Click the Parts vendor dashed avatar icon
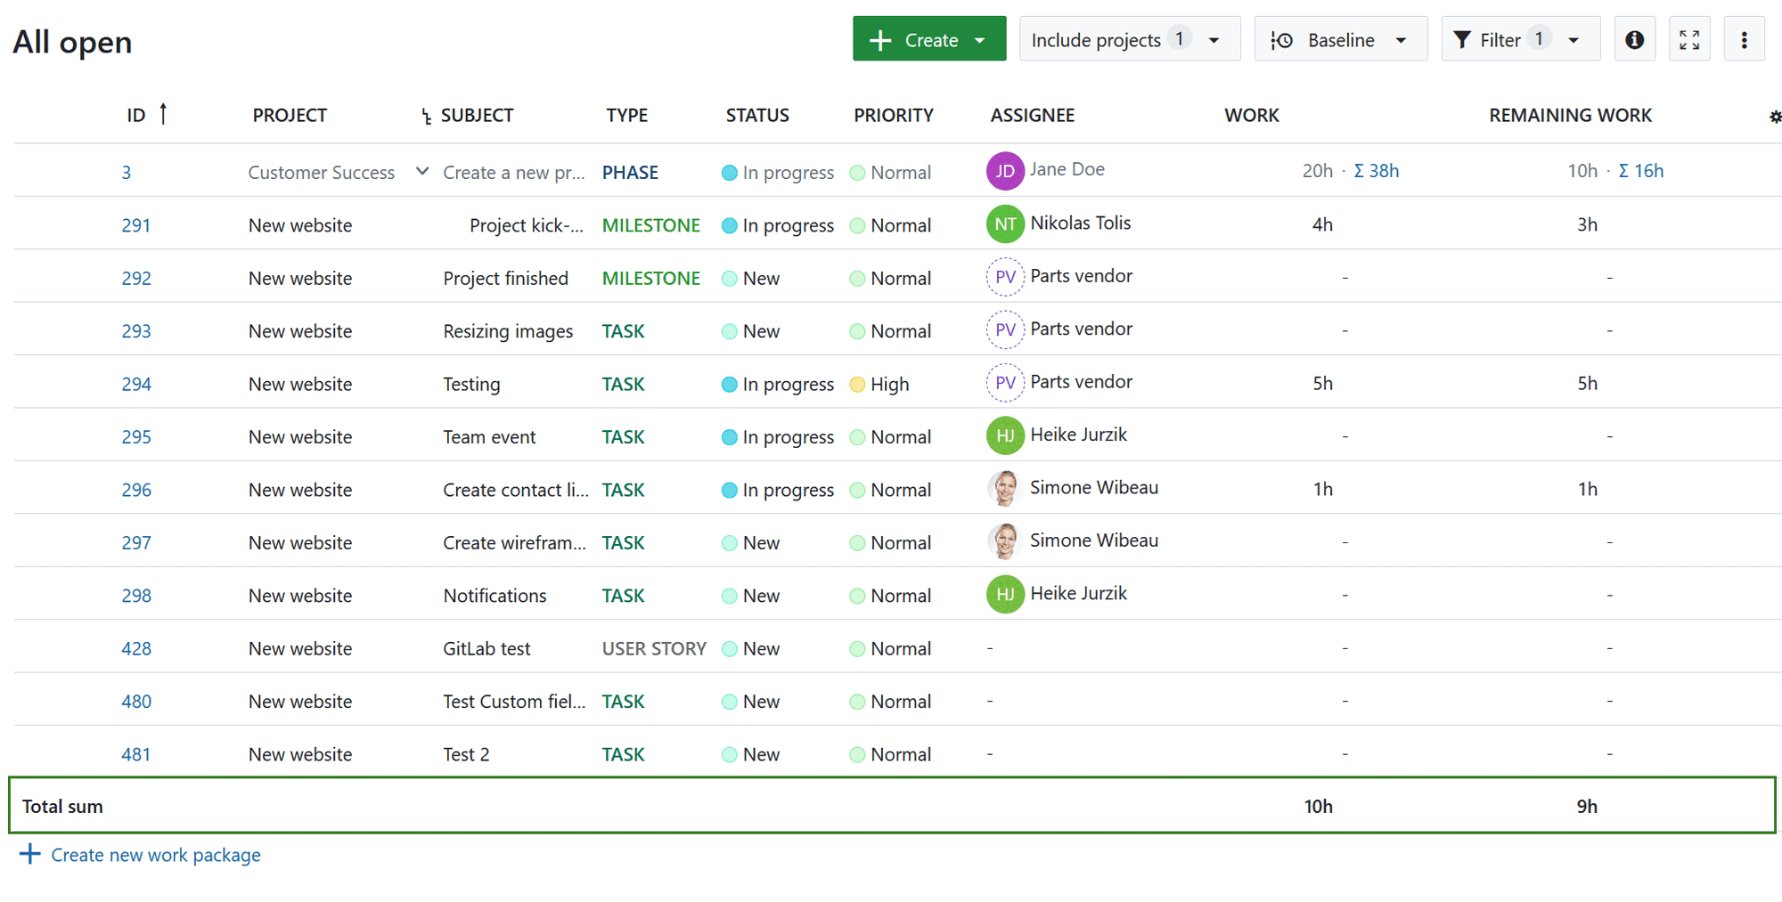The image size is (1782, 902). click(1005, 276)
